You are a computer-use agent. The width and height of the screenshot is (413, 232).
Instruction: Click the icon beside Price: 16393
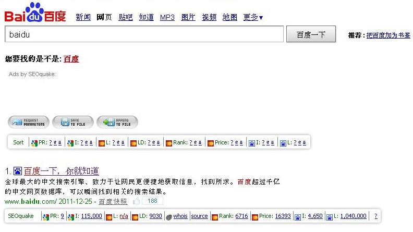[x=254, y=217]
